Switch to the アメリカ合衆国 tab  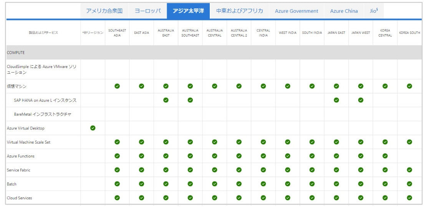104,11
